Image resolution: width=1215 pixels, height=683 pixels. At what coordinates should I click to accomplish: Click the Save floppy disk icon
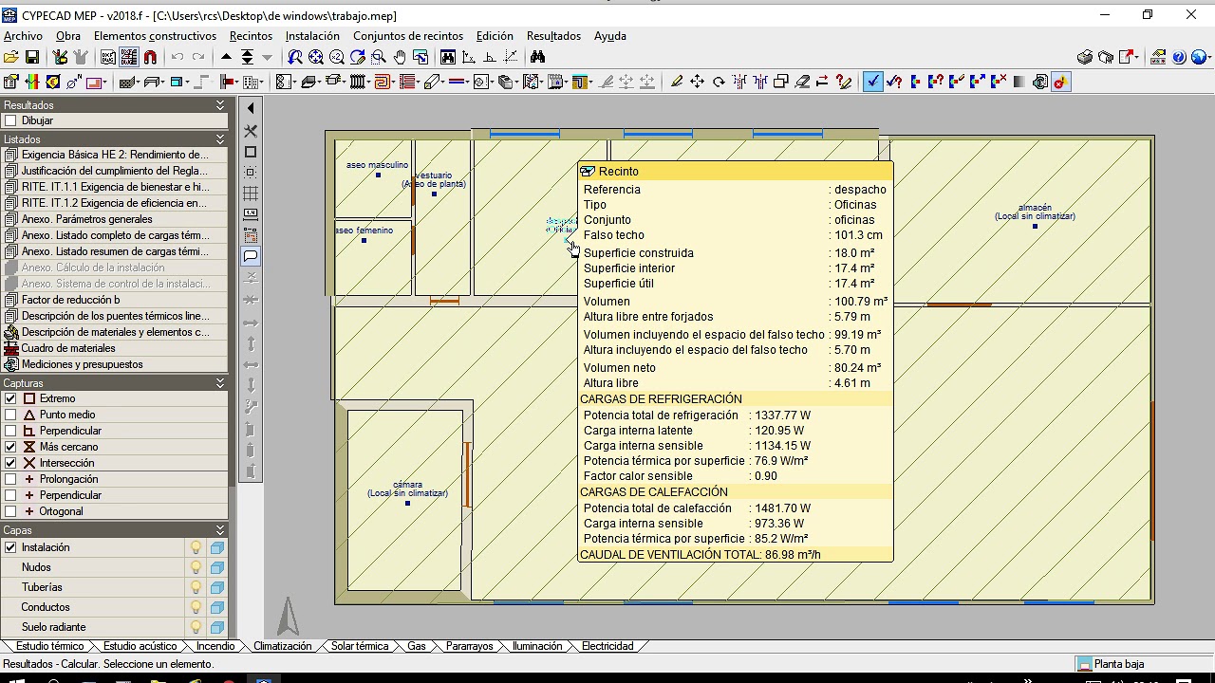pyautogui.click(x=32, y=58)
